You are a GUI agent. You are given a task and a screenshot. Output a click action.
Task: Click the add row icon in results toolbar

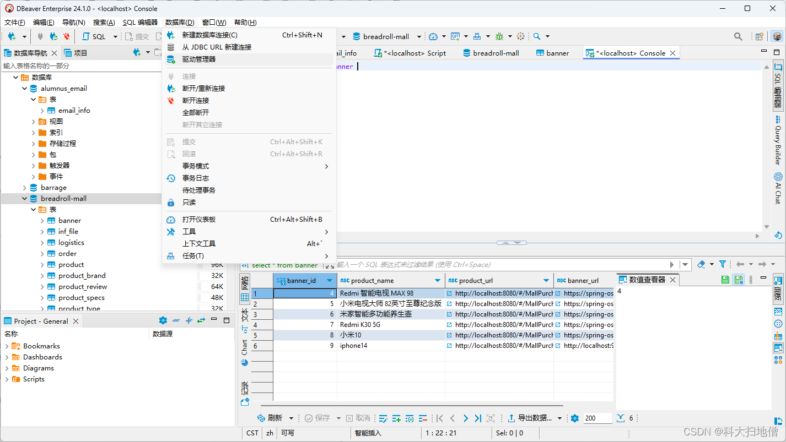coord(396,418)
